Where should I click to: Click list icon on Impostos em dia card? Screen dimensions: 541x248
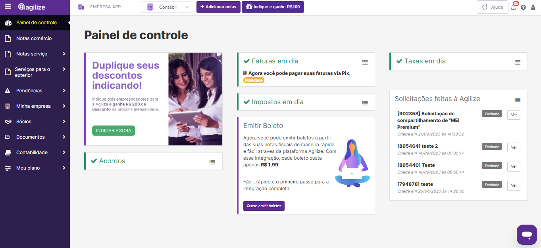tap(365, 103)
